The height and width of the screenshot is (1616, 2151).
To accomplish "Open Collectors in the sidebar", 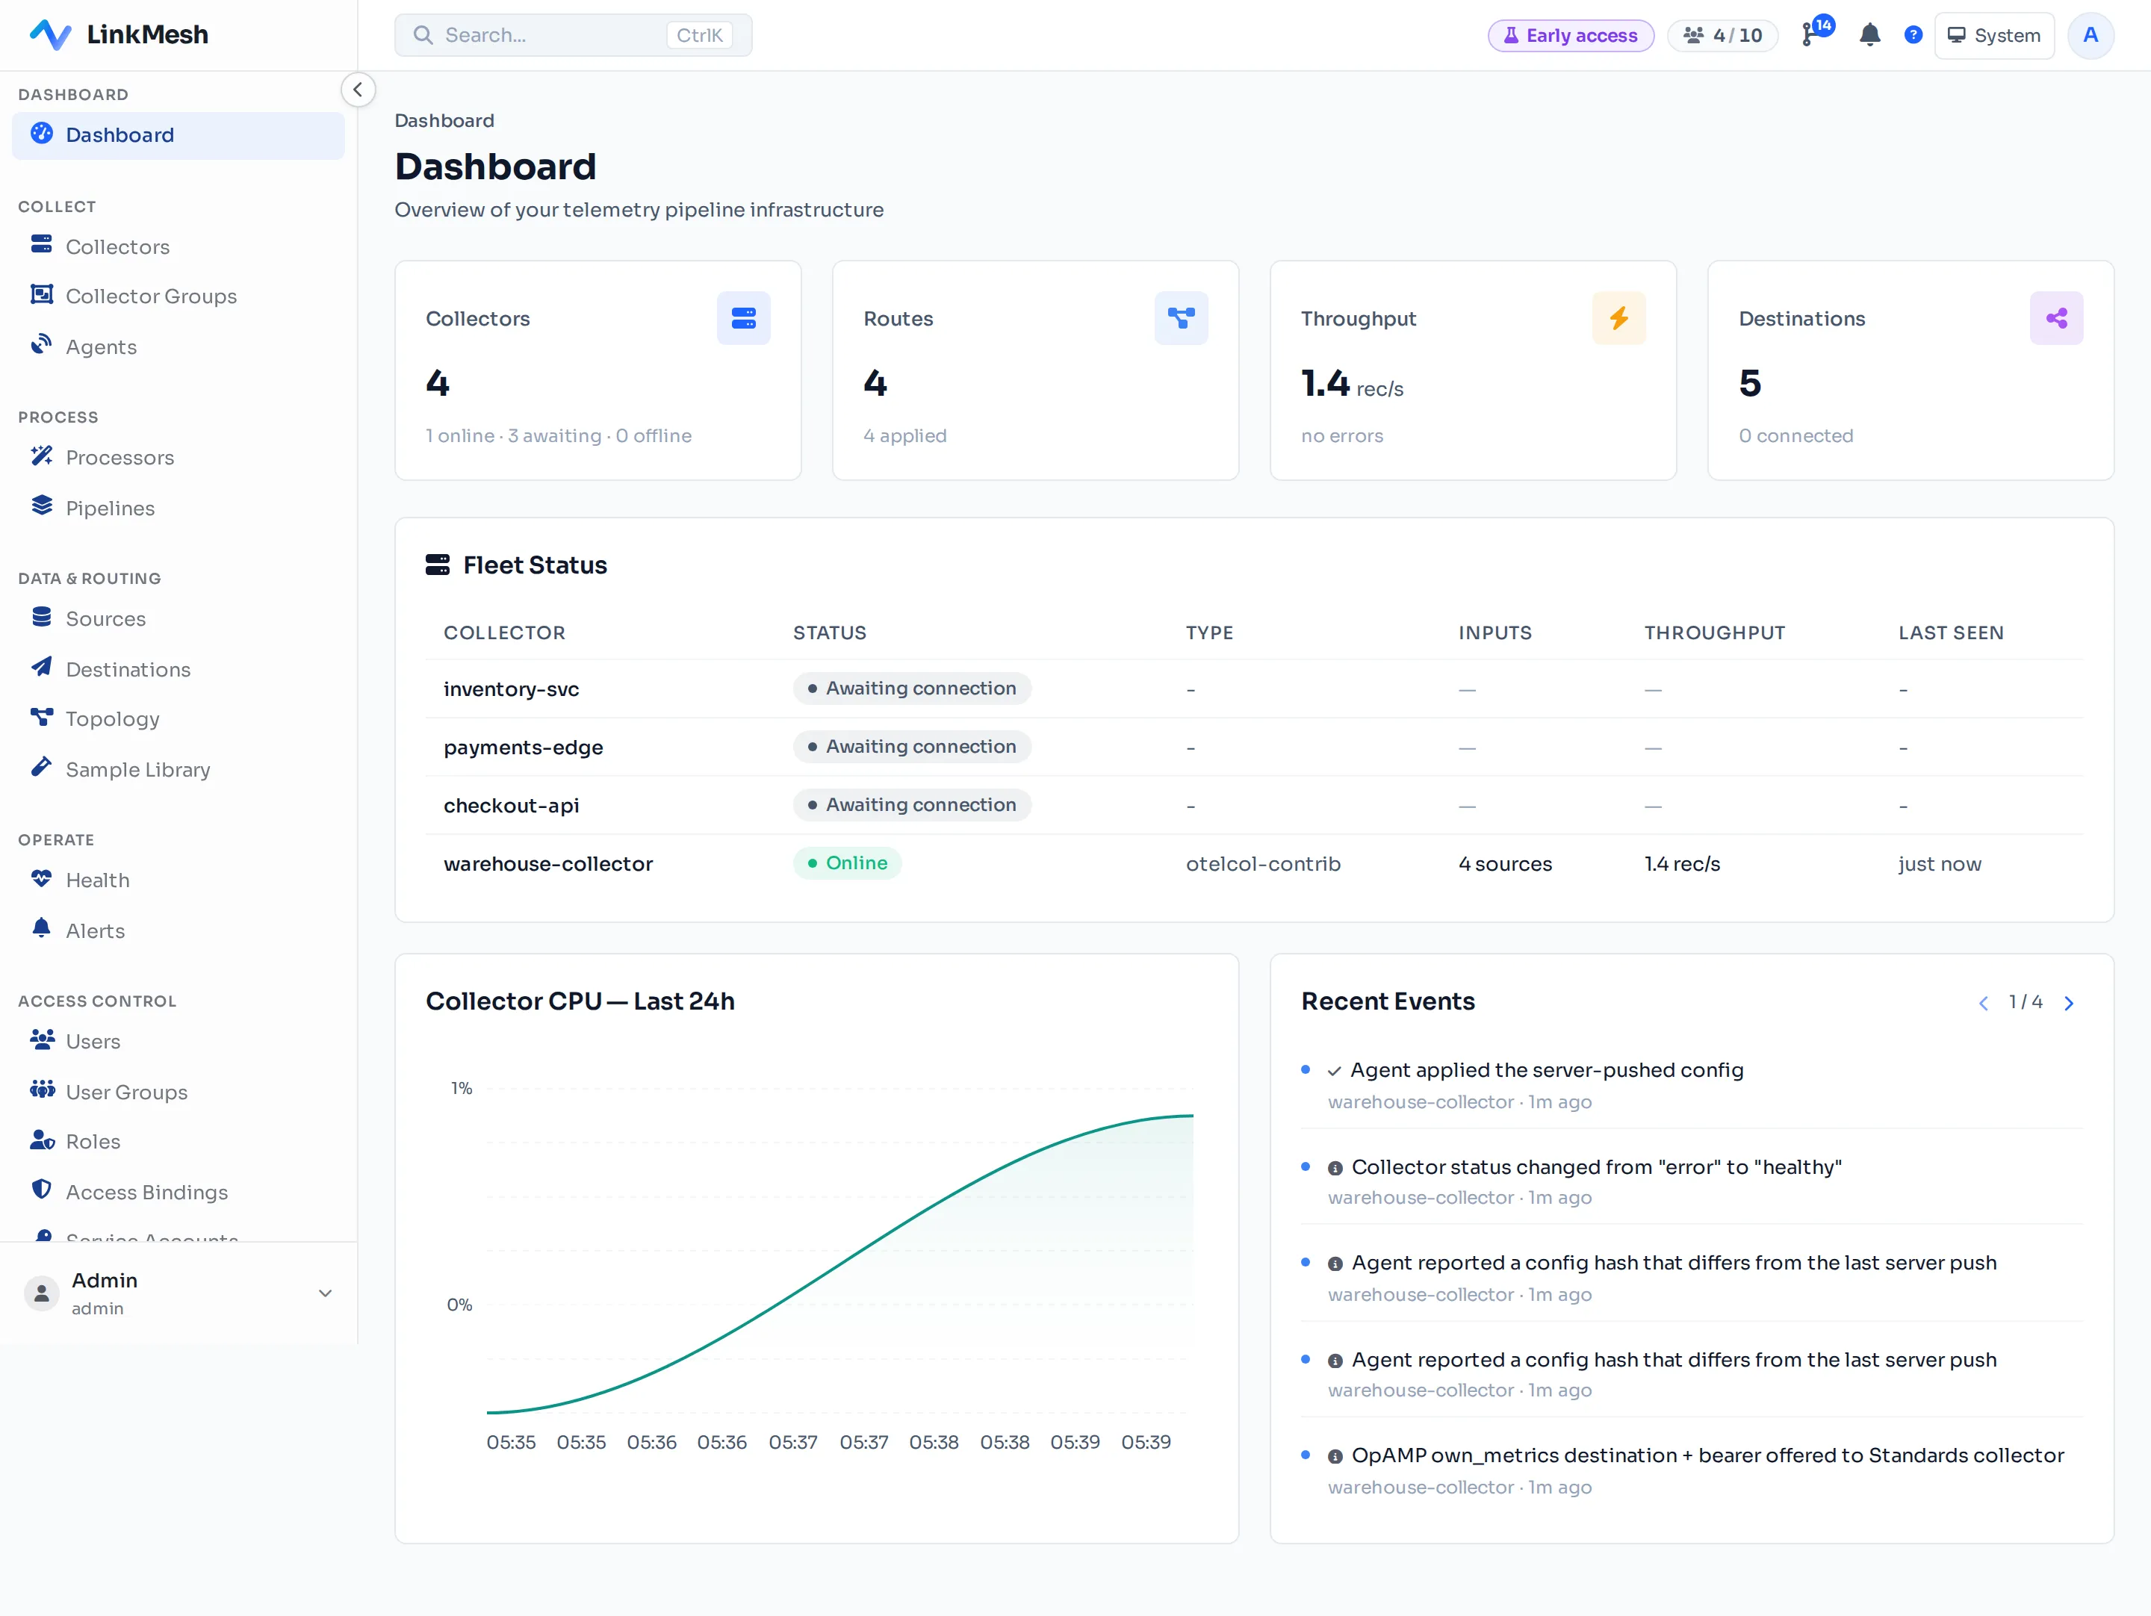I will (x=178, y=247).
